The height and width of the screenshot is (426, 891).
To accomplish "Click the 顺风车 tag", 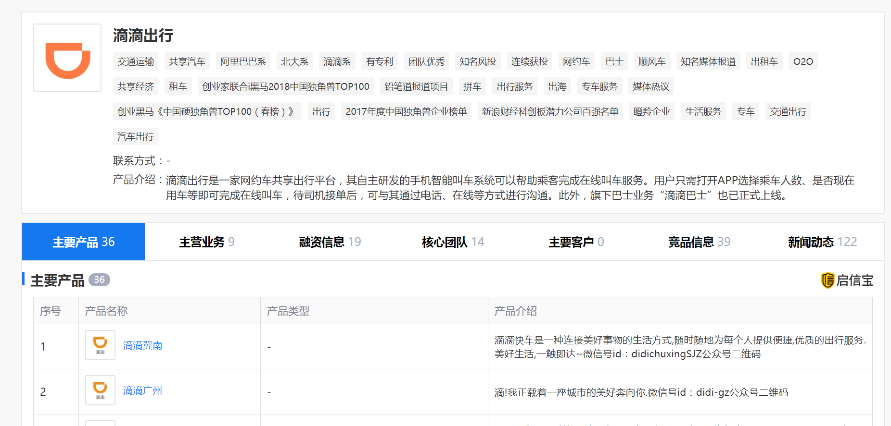I will 652,61.
